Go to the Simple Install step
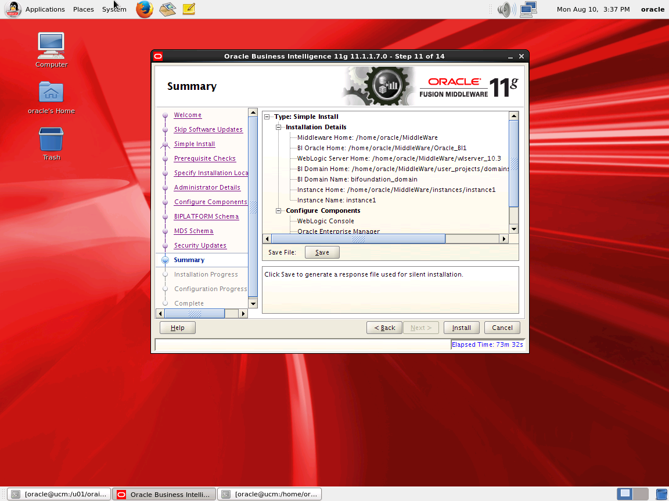669x501 pixels. point(195,144)
